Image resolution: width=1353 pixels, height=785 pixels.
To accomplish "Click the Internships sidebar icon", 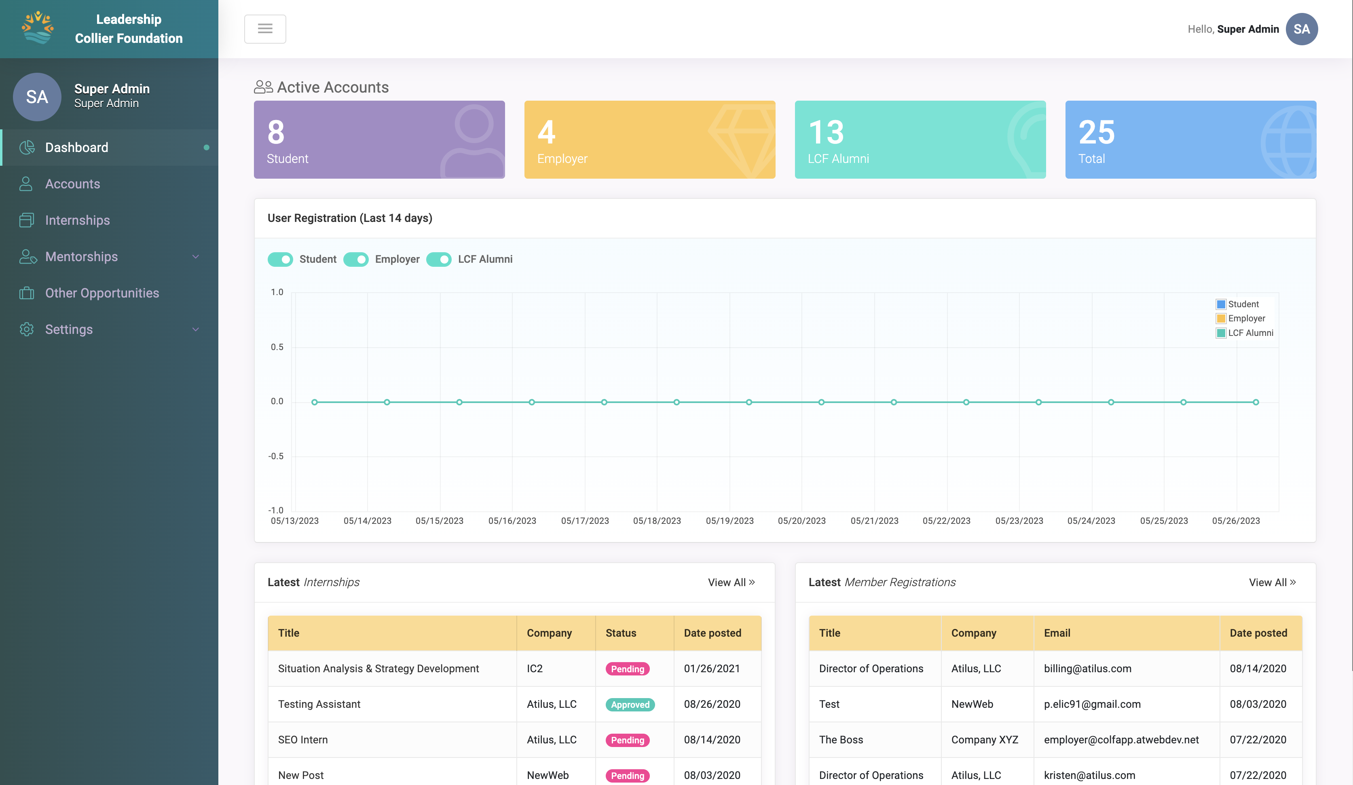I will pyautogui.click(x=26, y=220).
